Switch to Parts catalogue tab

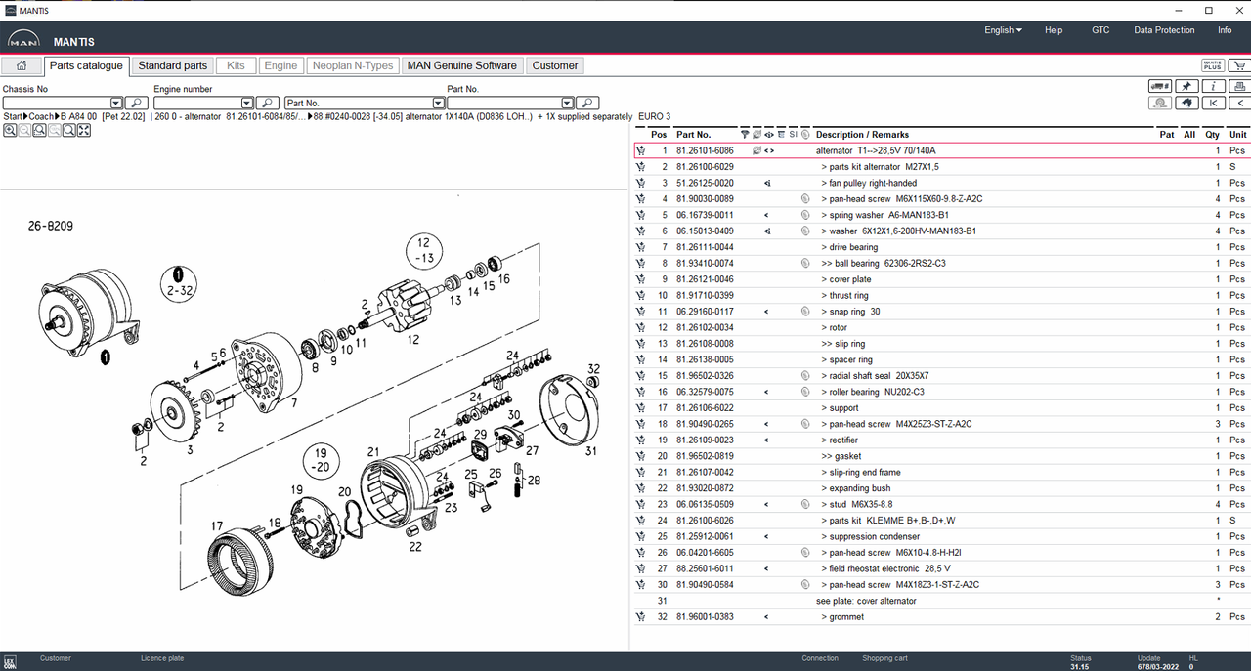click(x=86, y=65)
